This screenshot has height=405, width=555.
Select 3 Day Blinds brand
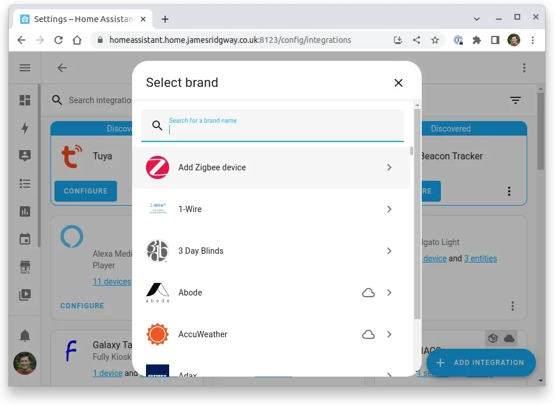point(271,251)
